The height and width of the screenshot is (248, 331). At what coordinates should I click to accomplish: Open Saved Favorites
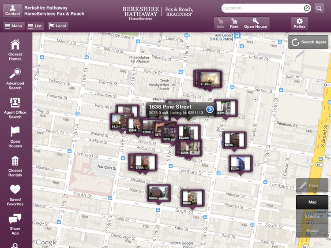click(x=15, y=195)
